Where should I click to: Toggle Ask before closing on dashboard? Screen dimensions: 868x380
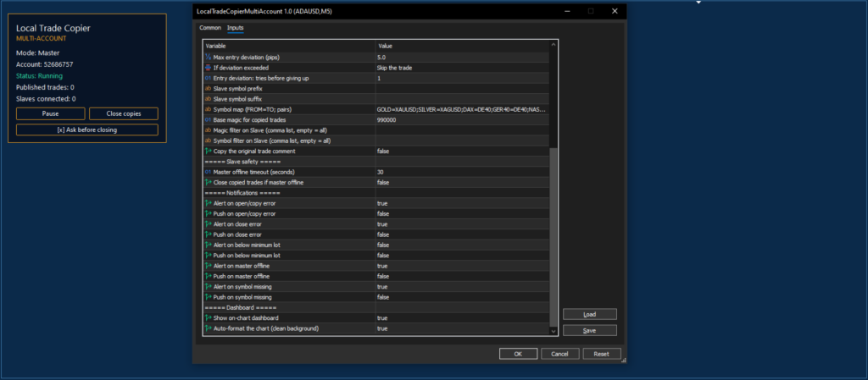87,129
